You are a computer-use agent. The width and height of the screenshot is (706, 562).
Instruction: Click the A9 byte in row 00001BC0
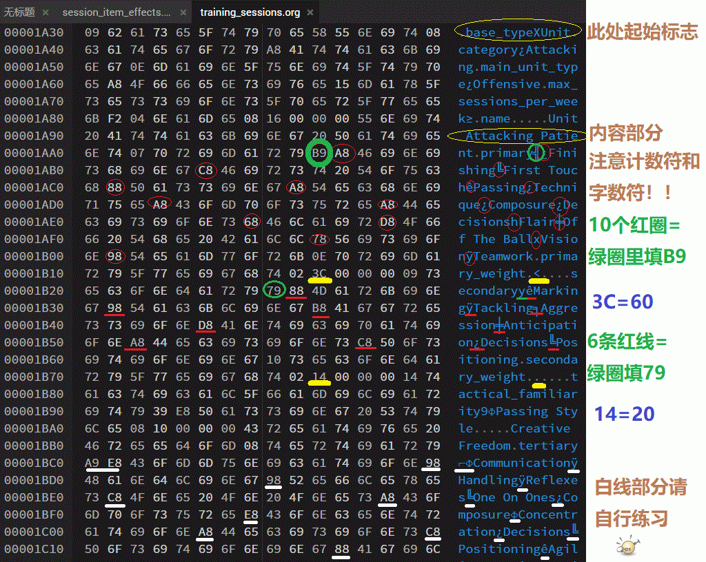pyautogui.click(x=92, y=463)
